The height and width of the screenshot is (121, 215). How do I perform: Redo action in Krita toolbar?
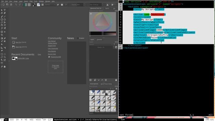tap(20, 5)
